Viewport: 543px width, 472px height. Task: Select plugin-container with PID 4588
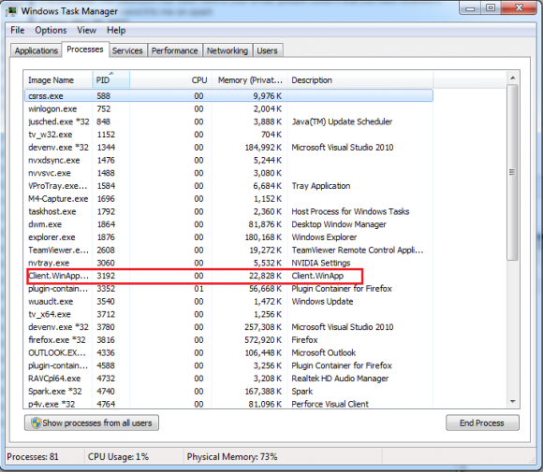pyautogui.click(x=228, y=365)
